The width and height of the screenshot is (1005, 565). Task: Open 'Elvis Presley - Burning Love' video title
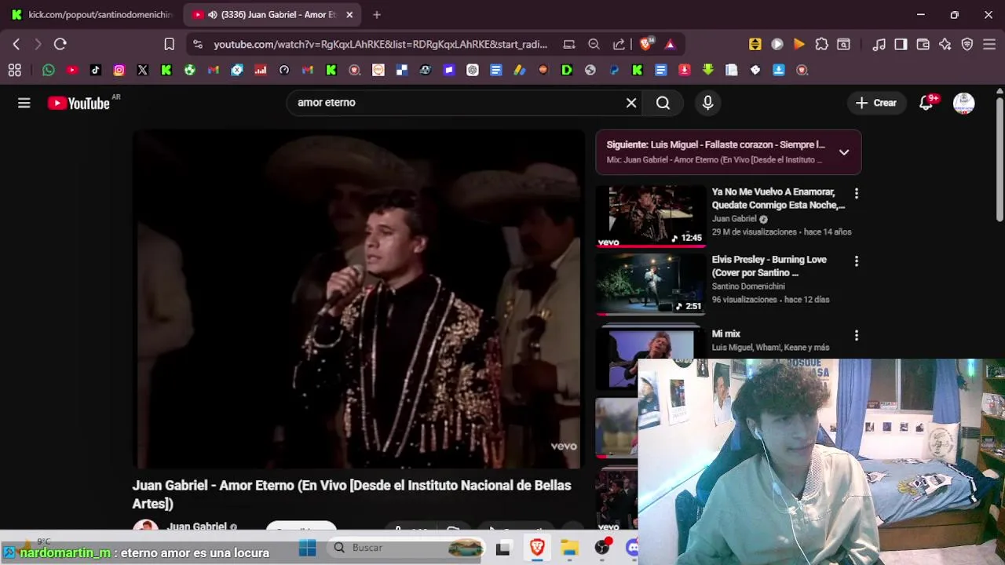click(x=769, y=266)
